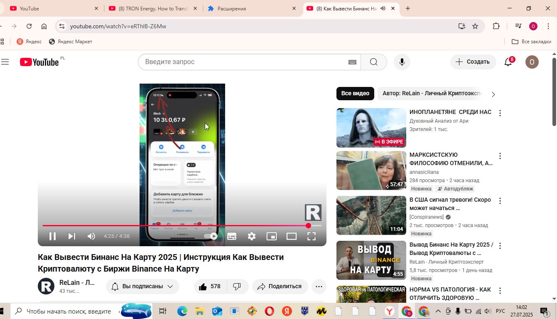
Task: Open the Chrome three-dot menu
Action: (548, 26)
